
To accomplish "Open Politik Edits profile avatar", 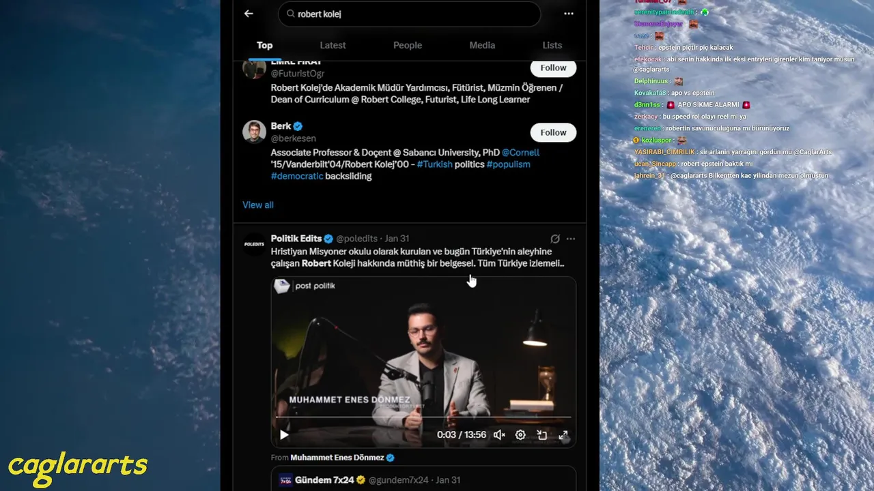I will (x=254, y=244).
